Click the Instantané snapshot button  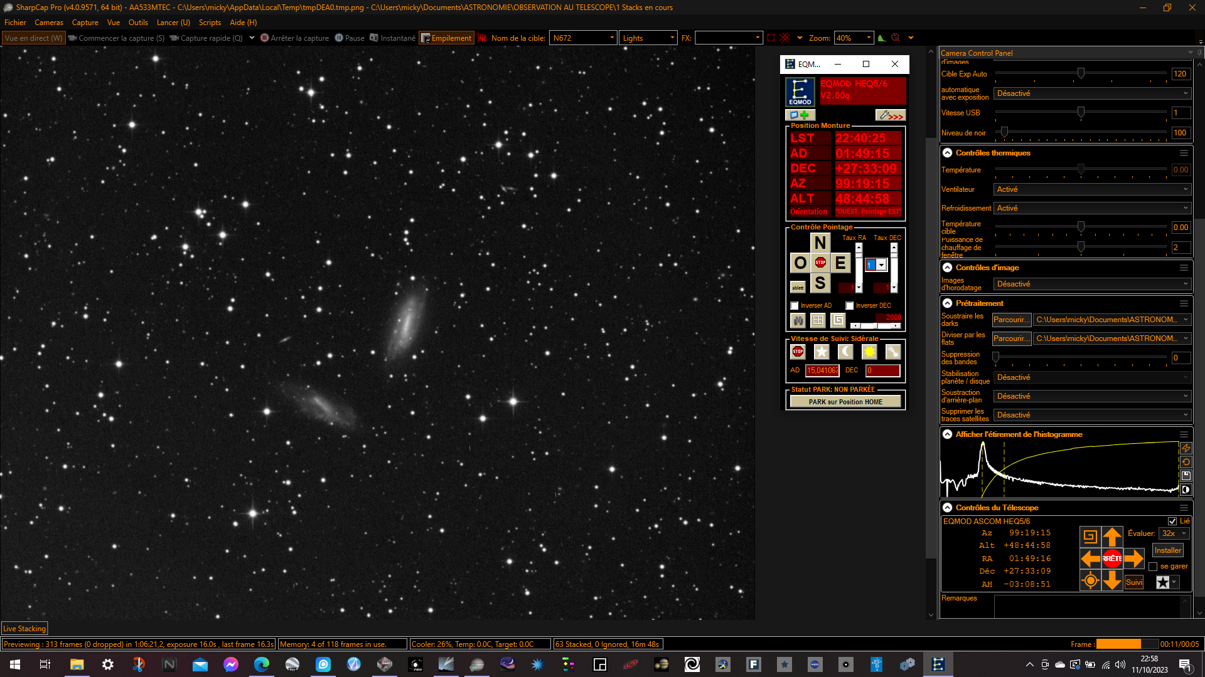[392, 38]
